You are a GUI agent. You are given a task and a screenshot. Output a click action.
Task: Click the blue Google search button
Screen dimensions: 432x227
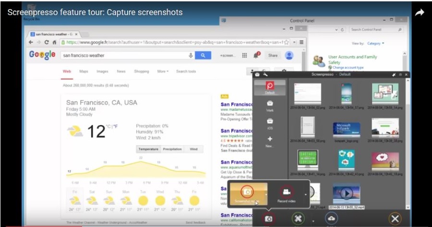coord(203,55)
